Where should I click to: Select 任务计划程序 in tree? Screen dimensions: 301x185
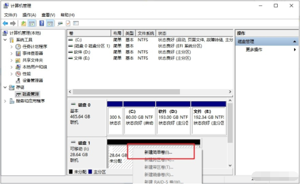click(x=35, y=46)
